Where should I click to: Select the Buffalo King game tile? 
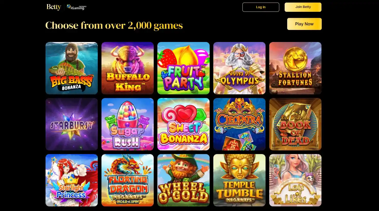coord(128,68)
